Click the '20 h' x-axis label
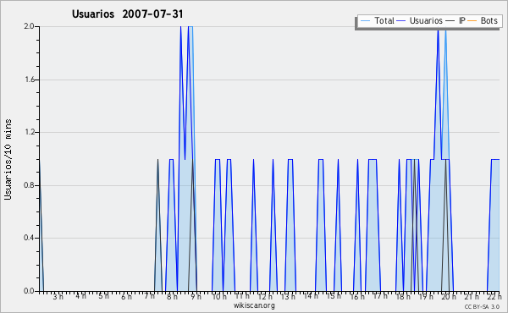The width and height of the screenshot is (508, 313). pos(449,297)
